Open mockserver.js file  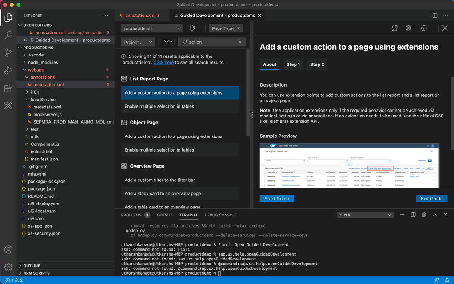48,115
